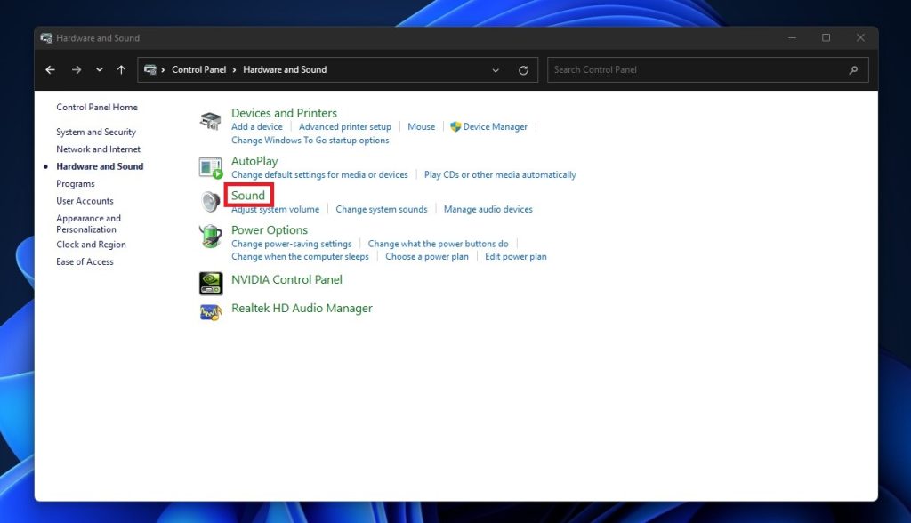Click the Add a device link

(x=257, y=126)
